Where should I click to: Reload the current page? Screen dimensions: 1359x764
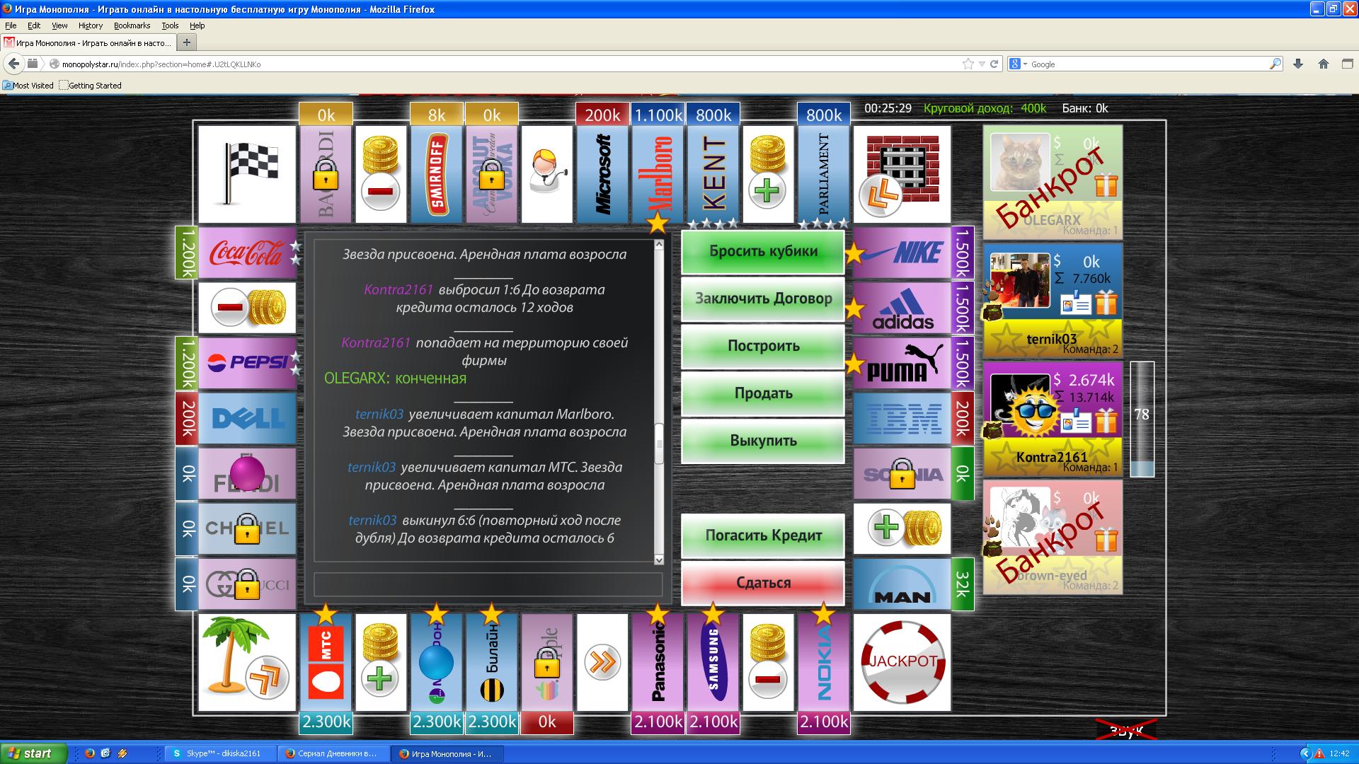tap(994, 64)
